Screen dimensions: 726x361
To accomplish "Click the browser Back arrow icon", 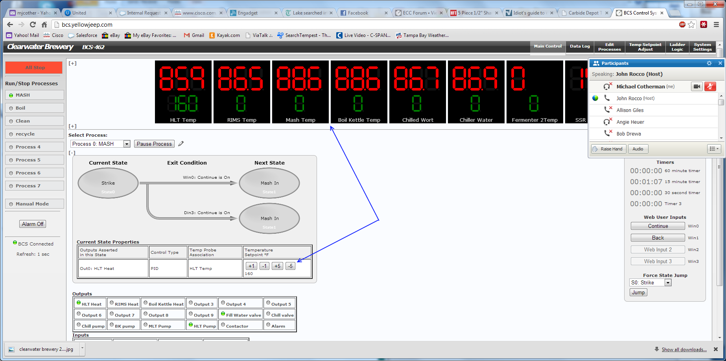I will (x=10, y=24).
